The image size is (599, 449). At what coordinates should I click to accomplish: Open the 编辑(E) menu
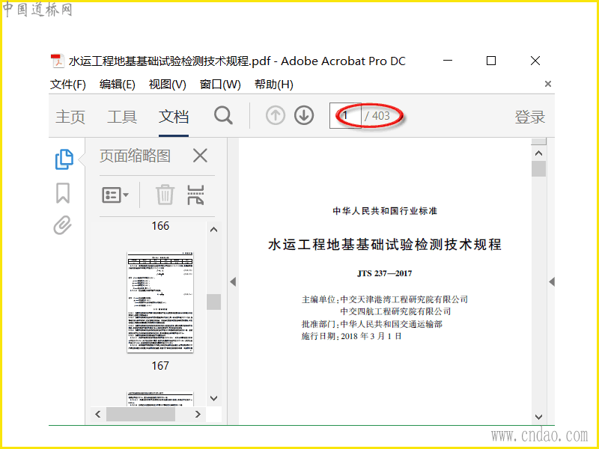tap(118, 84)
